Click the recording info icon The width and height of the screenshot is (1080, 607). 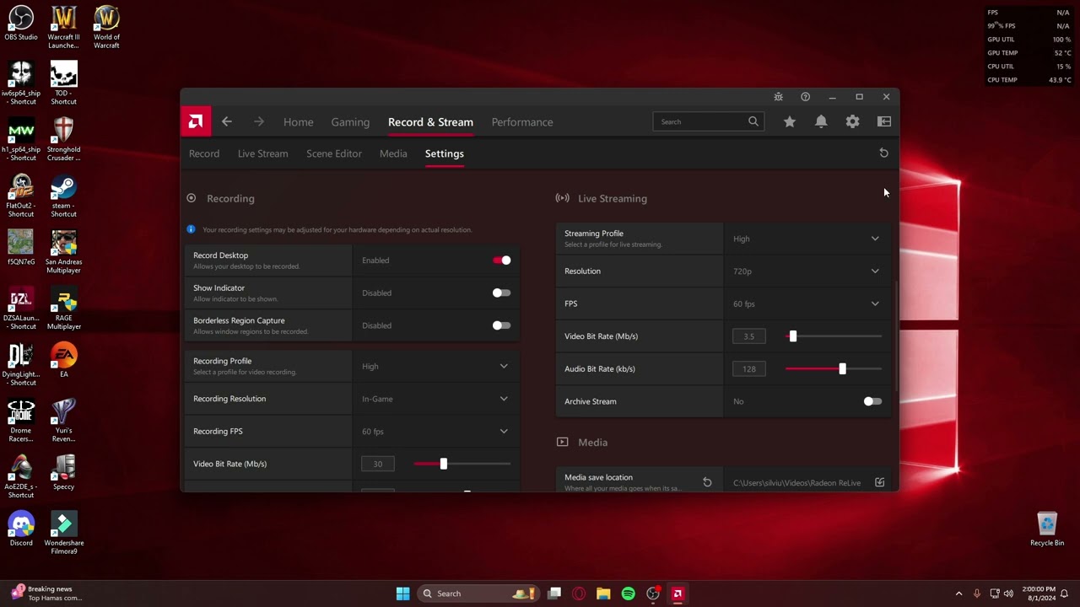[x=191, y=229]
